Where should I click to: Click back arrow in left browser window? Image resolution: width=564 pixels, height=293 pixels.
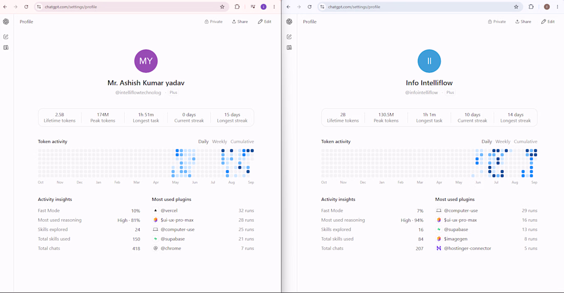(x=5, y=7)
